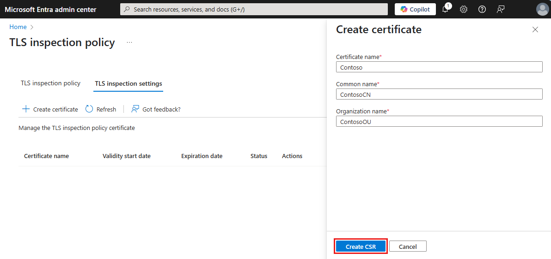The image size is (551, 259).
Task: Click the search resources box
Action: [254, 9]
